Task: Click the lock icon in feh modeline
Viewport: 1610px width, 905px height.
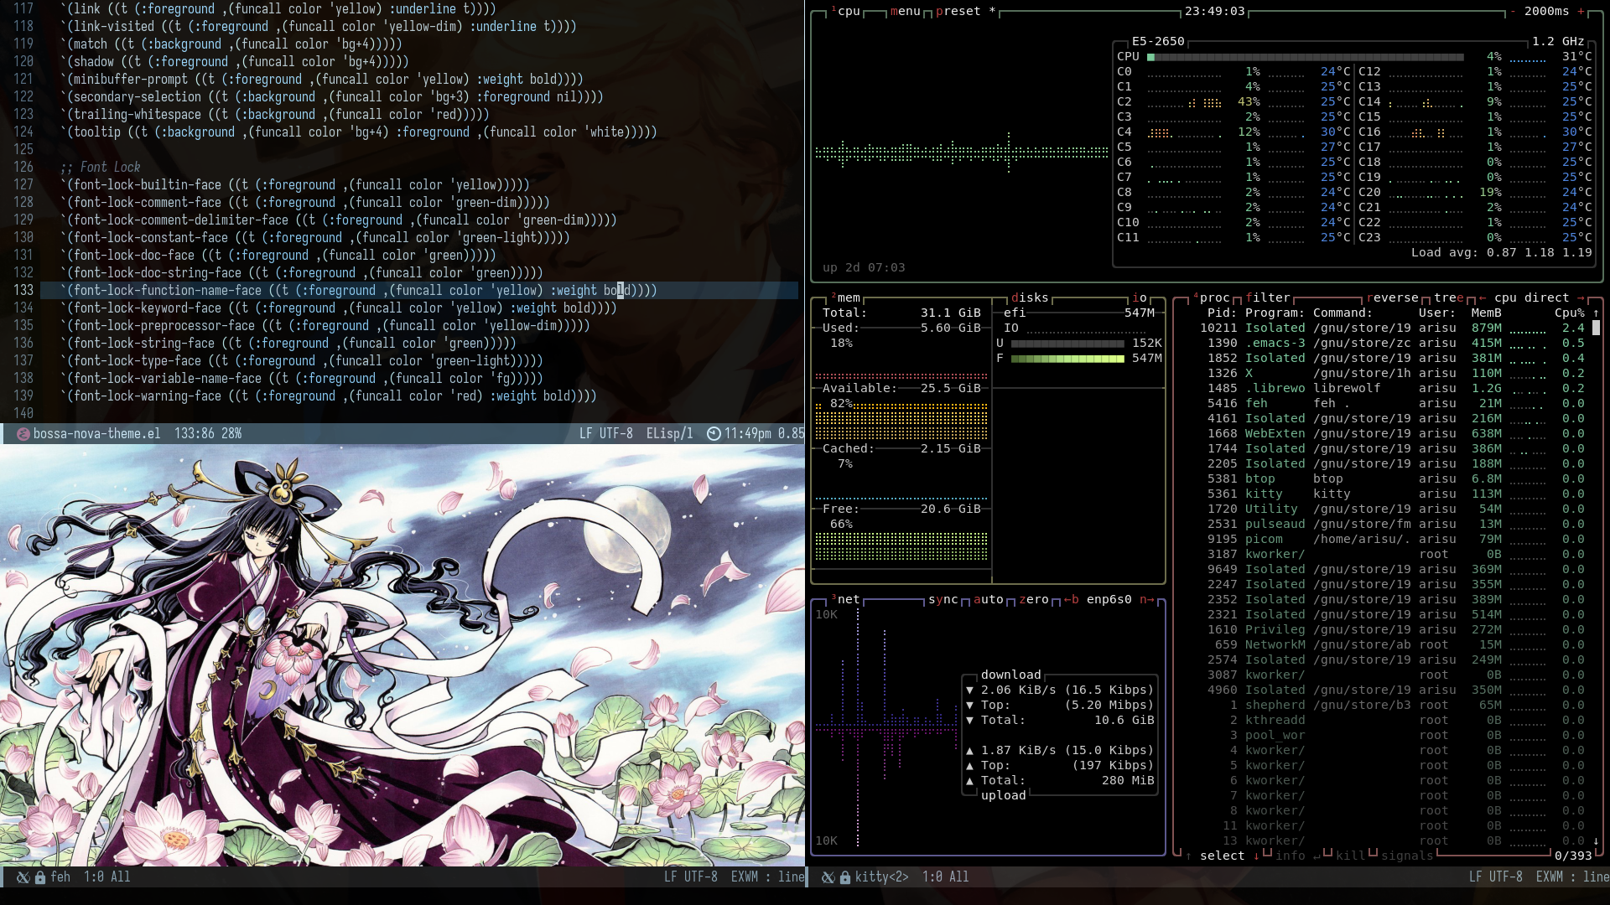Action: [x=40, y=877]
